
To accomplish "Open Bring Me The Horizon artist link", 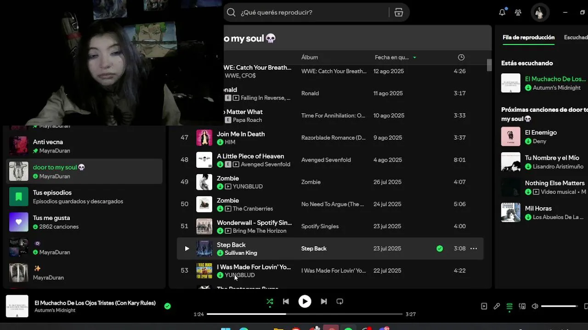I will 260,231.
